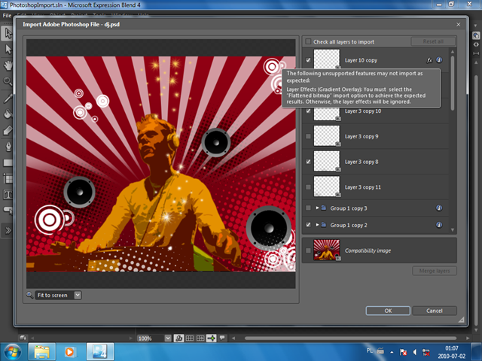The width and height of the screenshot is (482, 361).
Task: Cancel the Photoshop import dialog
Action: [x=435, y=311]
